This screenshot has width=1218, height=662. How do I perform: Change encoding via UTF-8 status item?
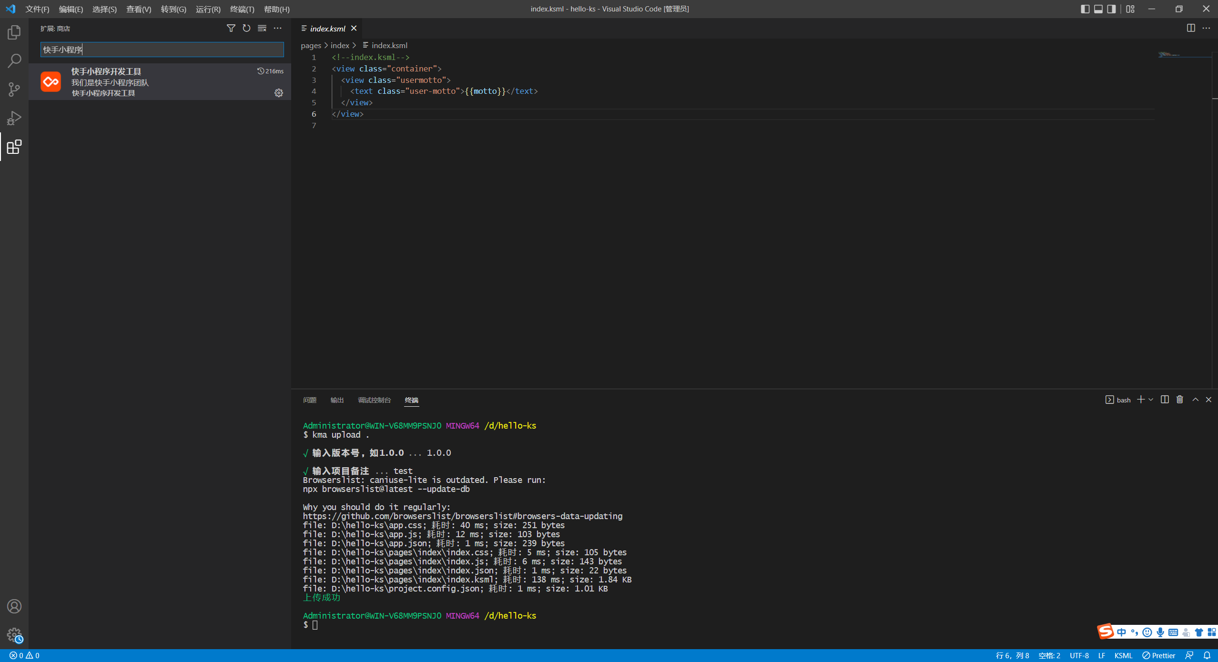coord(1079,656)
